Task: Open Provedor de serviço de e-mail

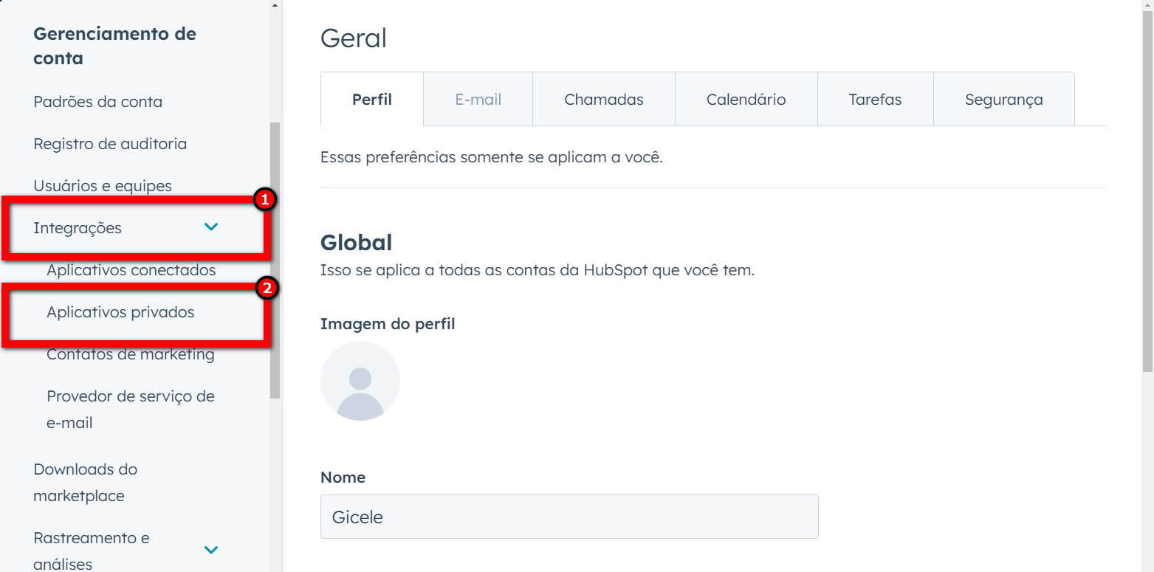Action: pos(130,409)
